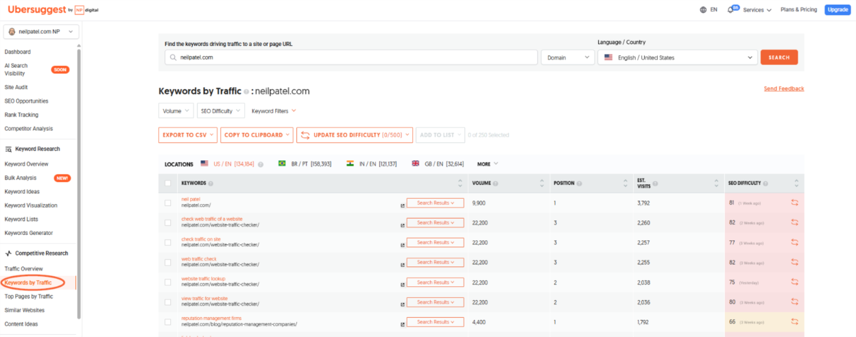Click the help icon beside Position column header
856x337 pixels.
(x=580, y=184)
